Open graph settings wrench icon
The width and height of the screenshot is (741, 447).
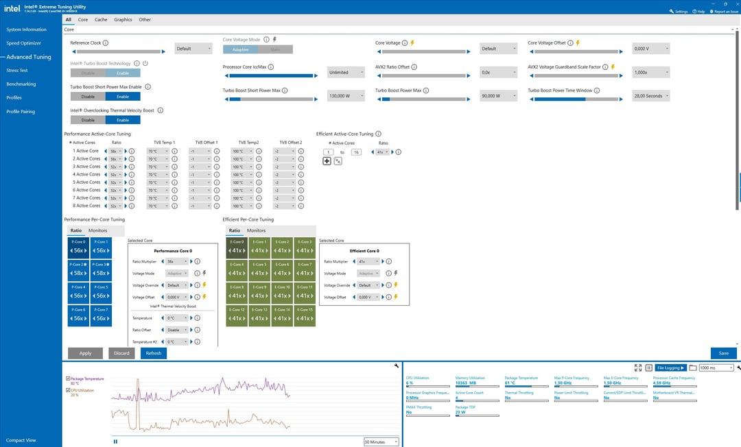(397, 366)
